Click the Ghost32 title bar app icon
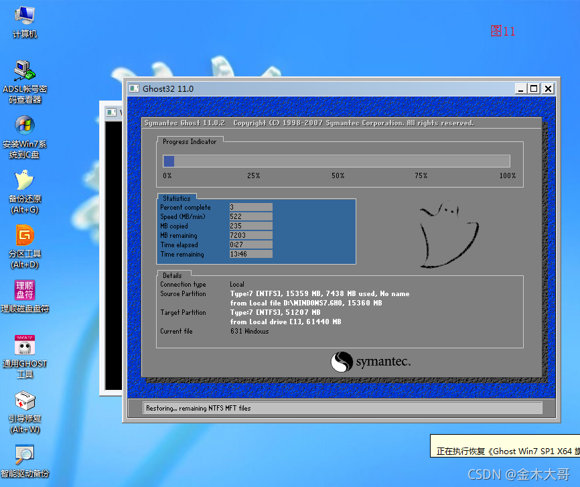The height and width of the screenshot is (487, 580). 134,88
